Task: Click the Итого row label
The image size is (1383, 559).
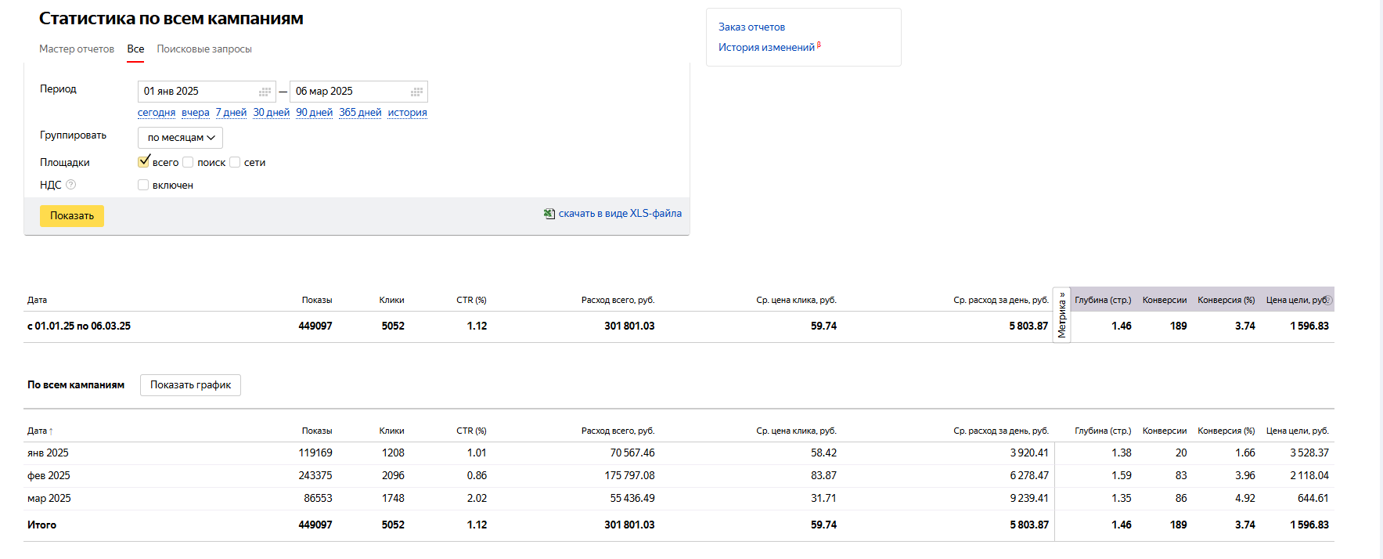Action: (x=41, y=525)
